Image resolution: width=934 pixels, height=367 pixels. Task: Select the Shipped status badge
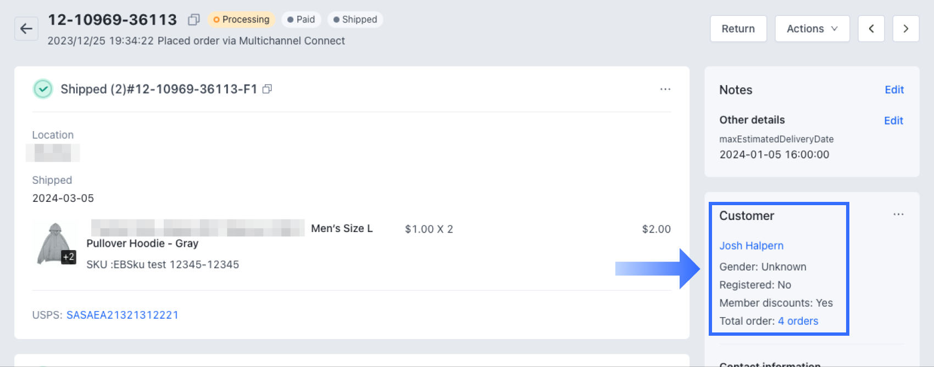click(355, 19)
